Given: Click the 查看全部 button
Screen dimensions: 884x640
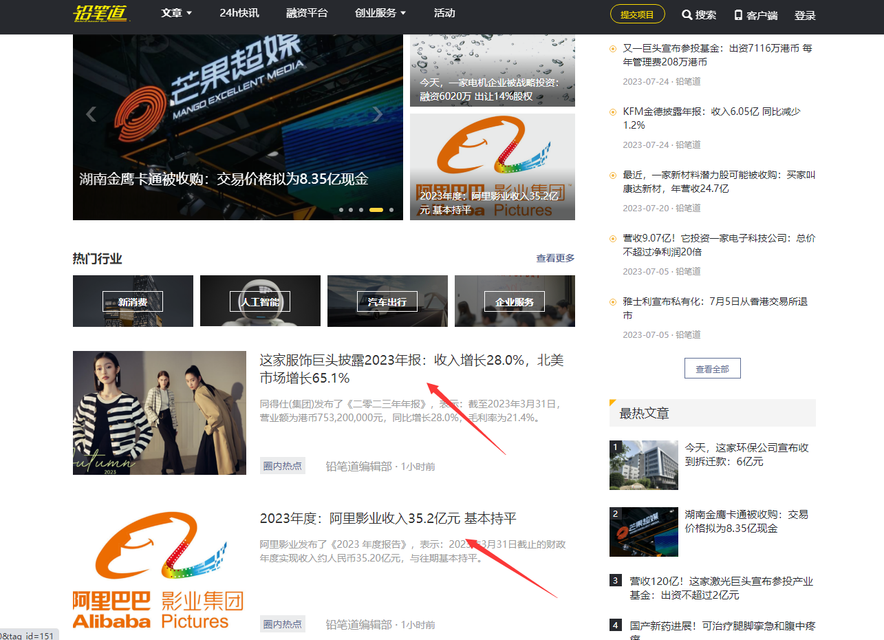Looking at the screenshot, I should pyautogui.click(x=712, y=369).
